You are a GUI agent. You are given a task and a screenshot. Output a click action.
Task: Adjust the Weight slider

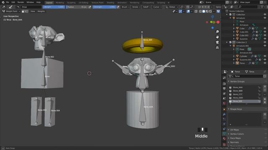54,7
